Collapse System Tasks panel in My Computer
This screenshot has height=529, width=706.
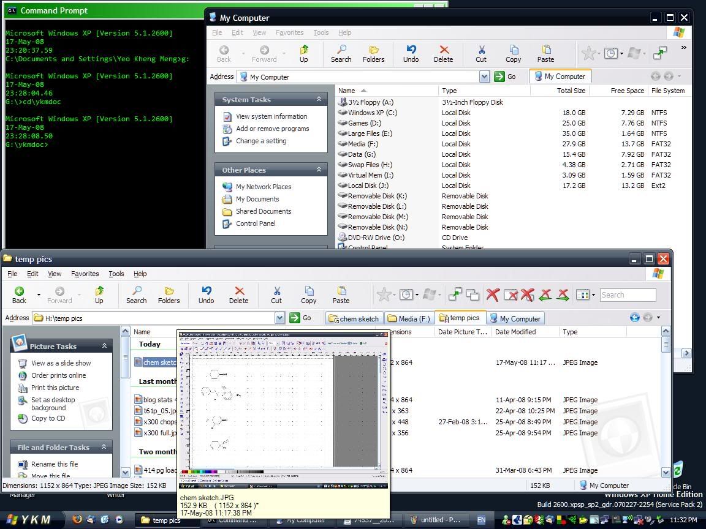pyautogui.click(x=319, y=99)
